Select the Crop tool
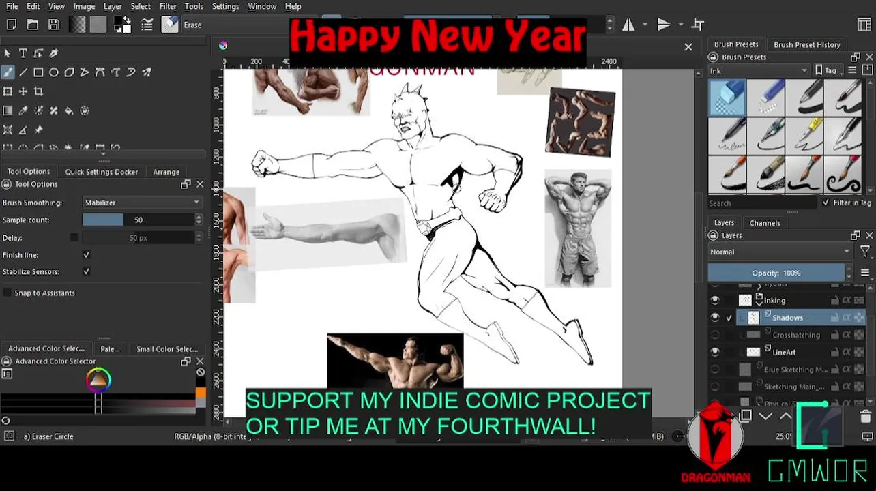The image size is (876, 491). click(x=38, y=91)
